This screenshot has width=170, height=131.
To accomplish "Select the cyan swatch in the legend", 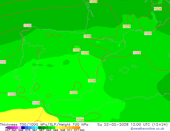I will (36, 128).
